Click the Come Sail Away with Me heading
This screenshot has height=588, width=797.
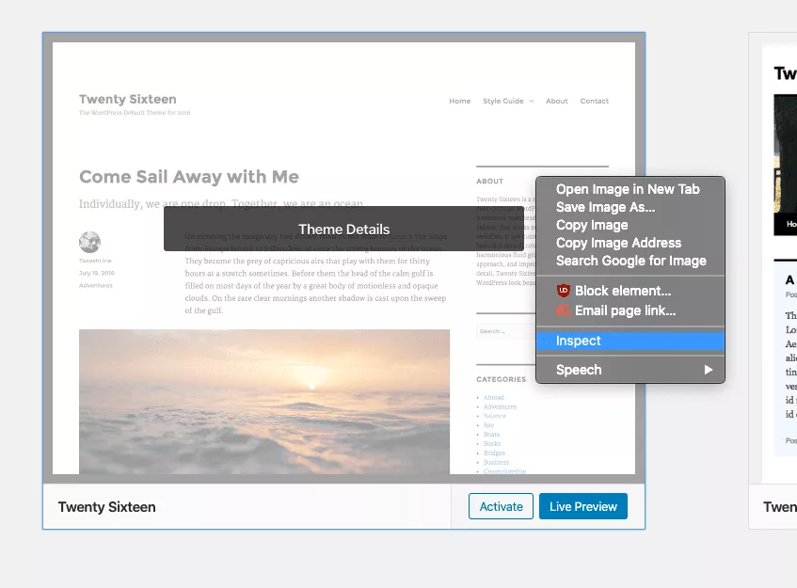[x=189, y=177]
